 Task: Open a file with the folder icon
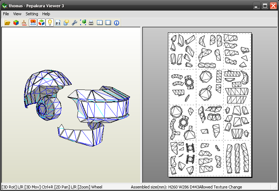8,23
